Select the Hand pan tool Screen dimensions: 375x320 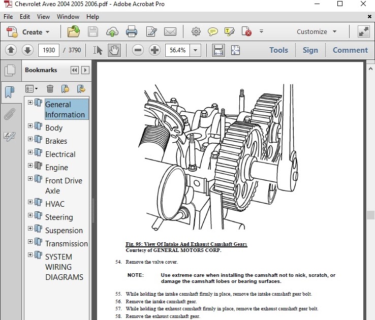pos(114,50)
